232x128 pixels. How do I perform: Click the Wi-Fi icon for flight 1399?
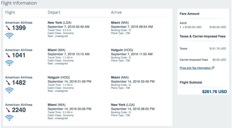click(x=10, y=35)
